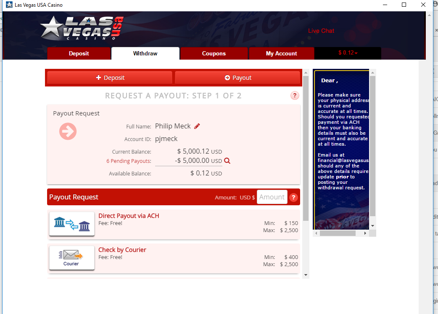Click the pink arrow icon under Payout Request
This screenshot has width=438, height=314.
click(x=68, y=131)
